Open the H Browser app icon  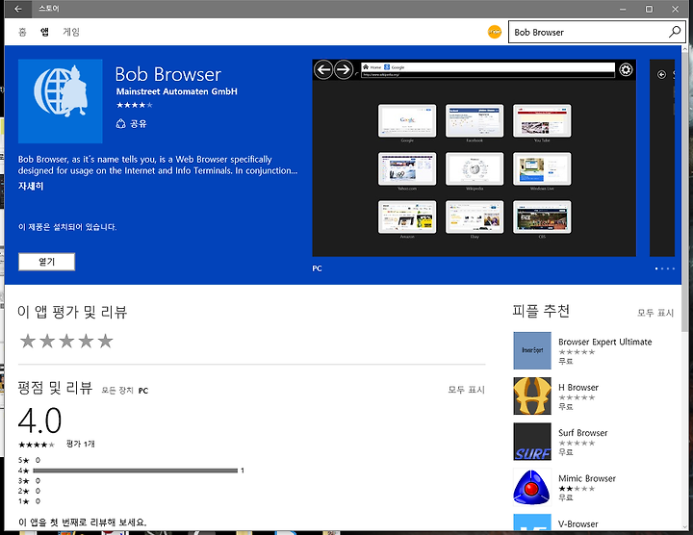(x=532, y=395)
